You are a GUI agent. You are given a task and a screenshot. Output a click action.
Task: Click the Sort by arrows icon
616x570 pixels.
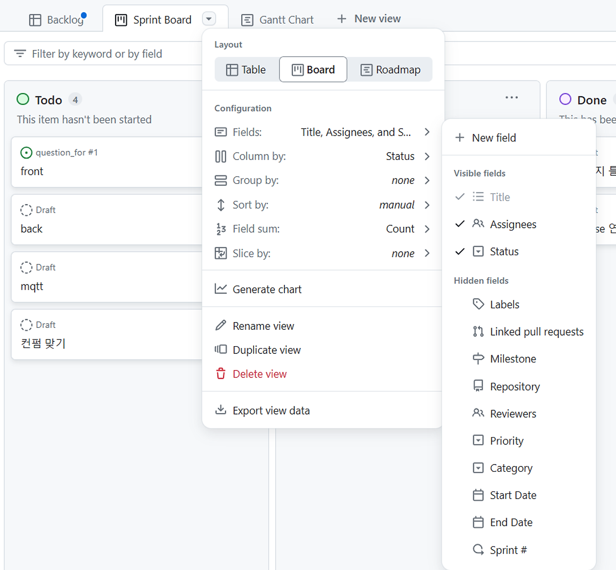click(221, 205)
